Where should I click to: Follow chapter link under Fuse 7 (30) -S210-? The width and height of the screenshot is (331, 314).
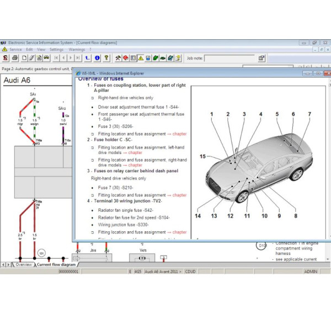point(179,195)
